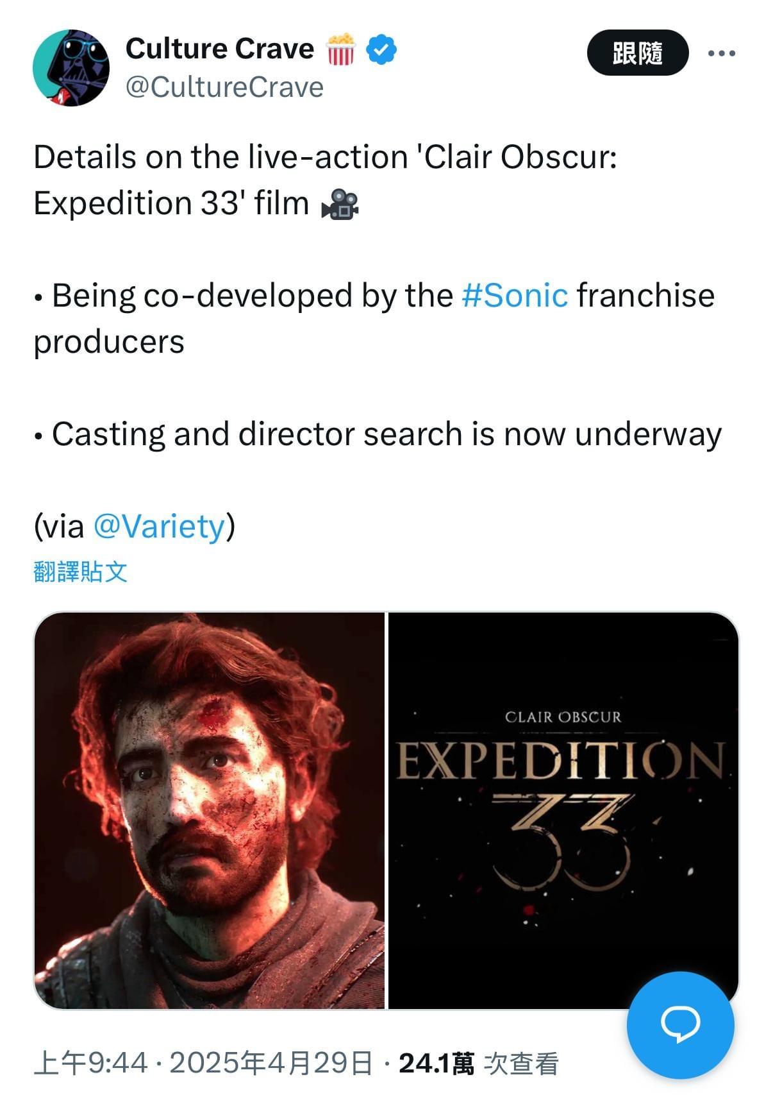Open the Expedition 33 logo image
This screenshot has width=773, height=1111.
563,810
